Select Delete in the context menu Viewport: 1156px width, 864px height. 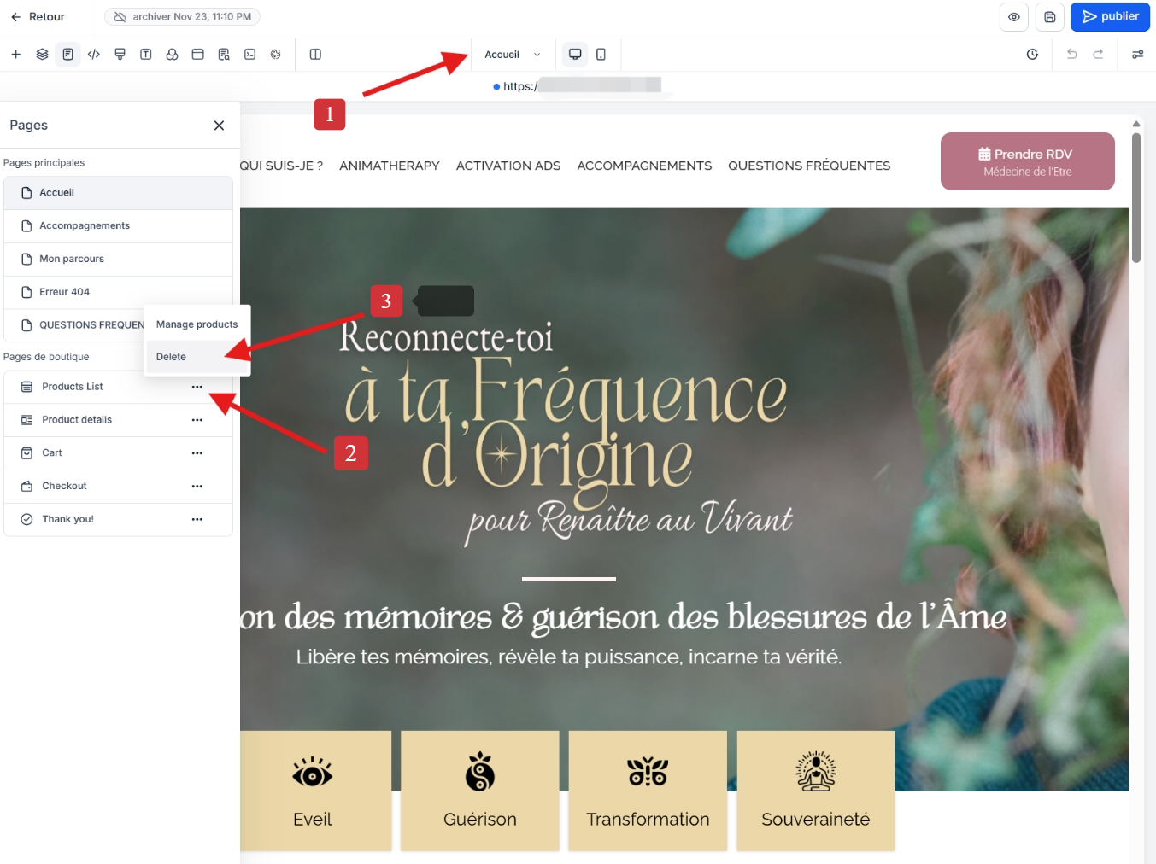coord(172,357)
